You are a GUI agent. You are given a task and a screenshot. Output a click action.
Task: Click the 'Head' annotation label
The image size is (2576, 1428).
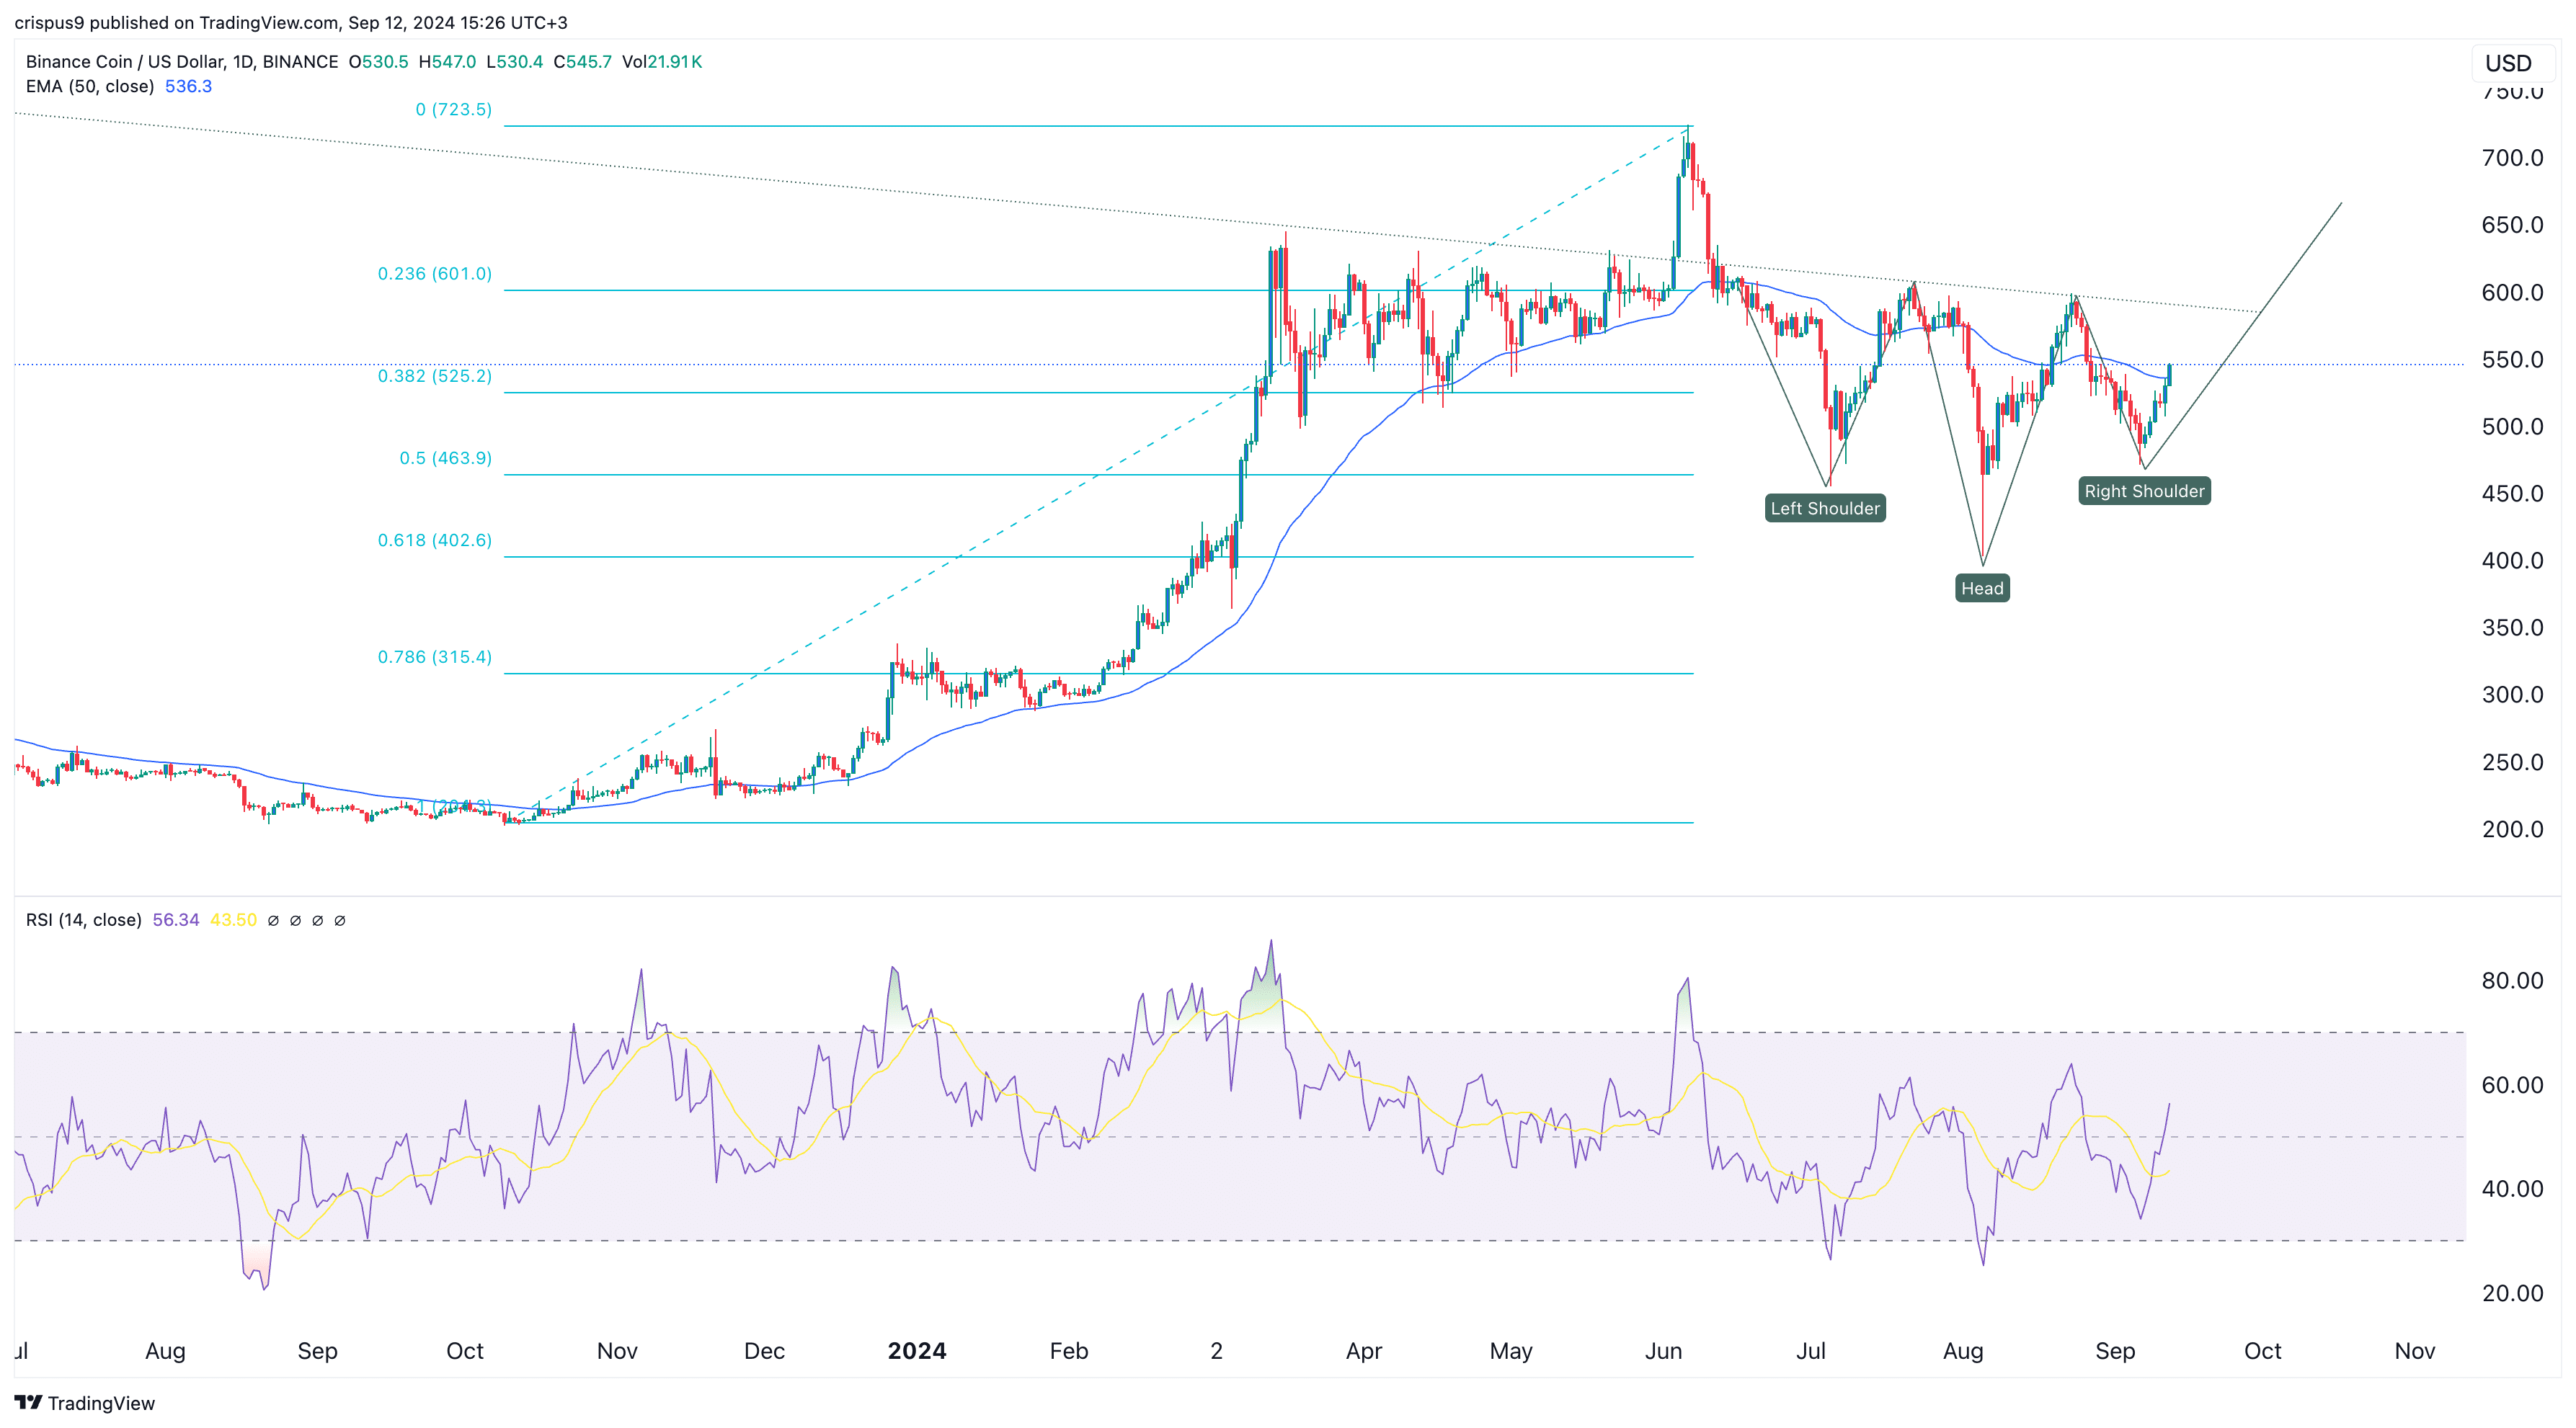click(x=1982, y=588)
